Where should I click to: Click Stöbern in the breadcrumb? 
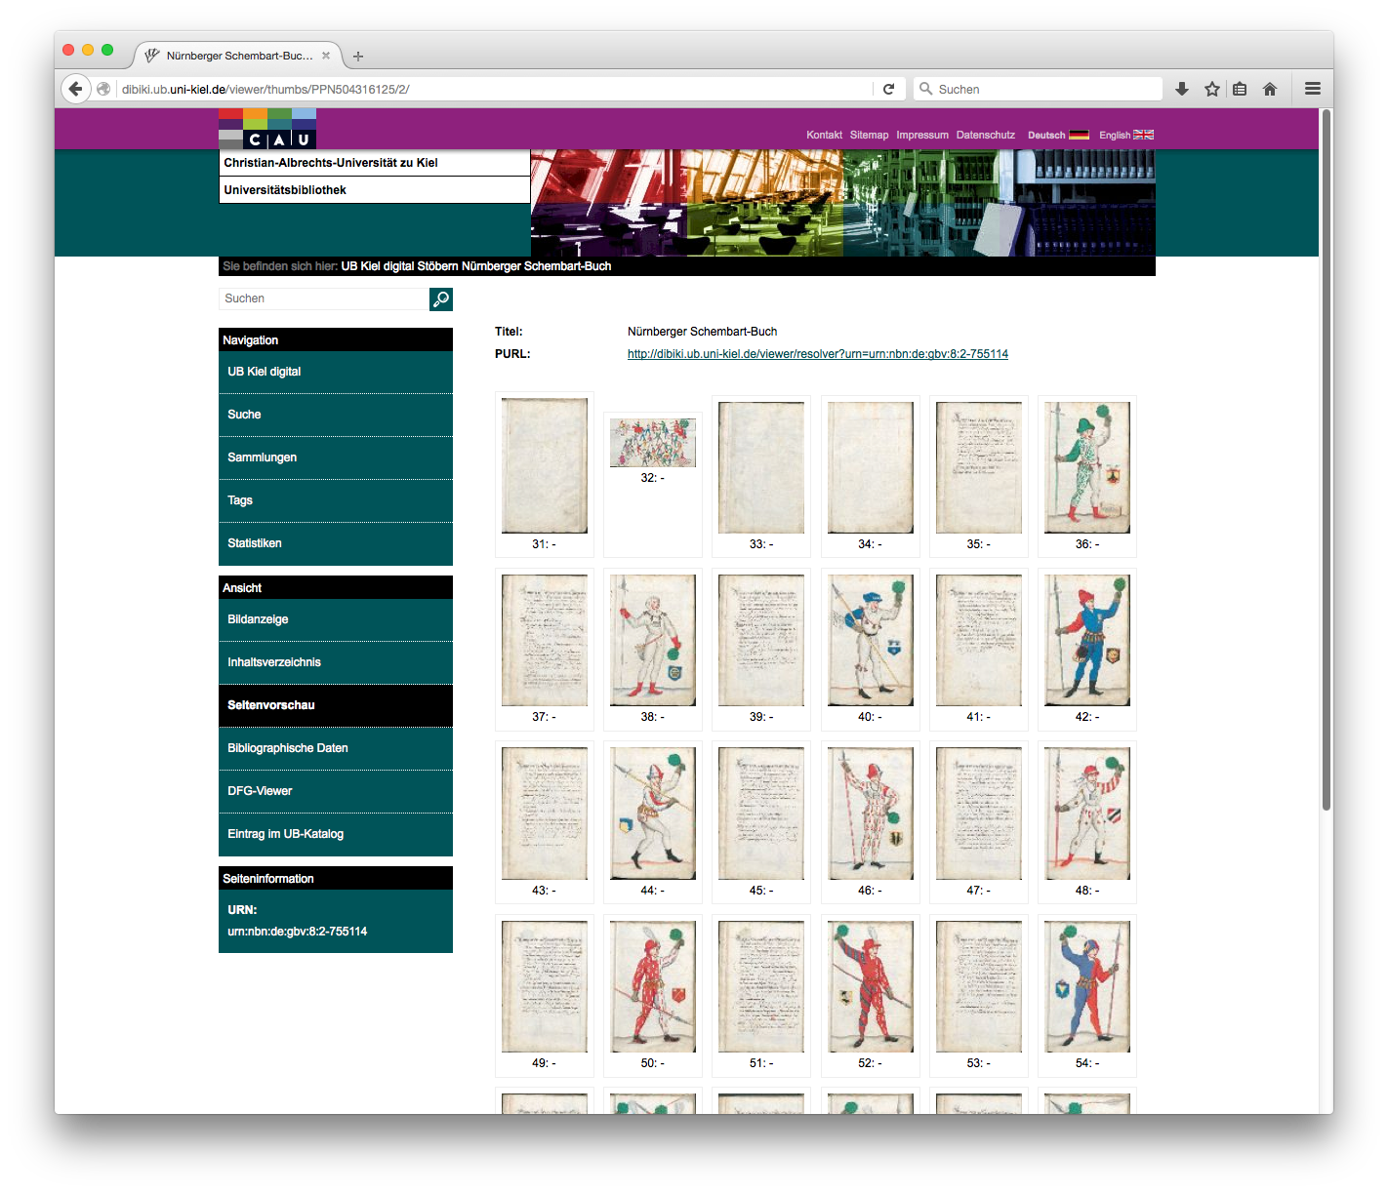coord(437,266)
